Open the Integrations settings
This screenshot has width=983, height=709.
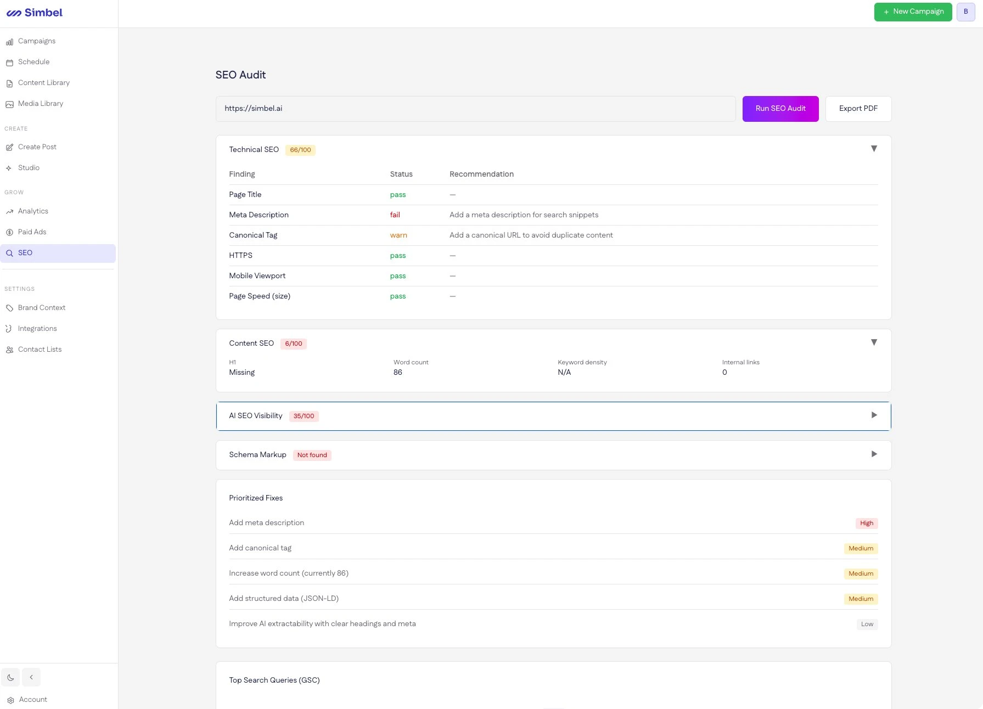click(37, 328)
